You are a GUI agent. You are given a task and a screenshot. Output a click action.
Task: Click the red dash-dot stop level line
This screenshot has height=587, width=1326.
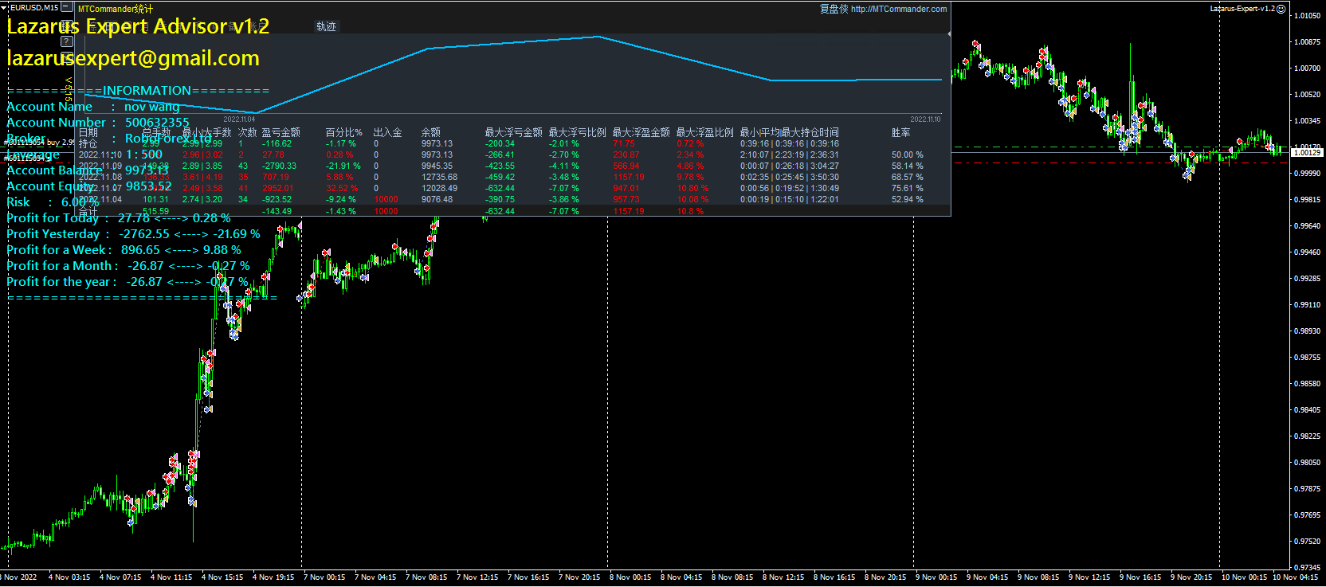(x=1116, y=162)
